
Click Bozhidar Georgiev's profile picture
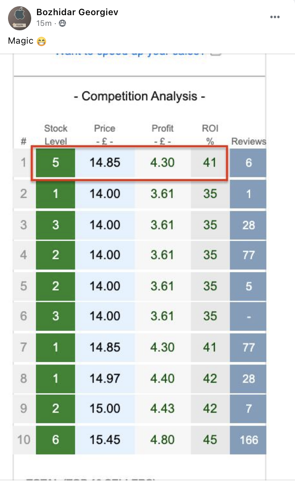pyautogui.click(x=20, y=18)
